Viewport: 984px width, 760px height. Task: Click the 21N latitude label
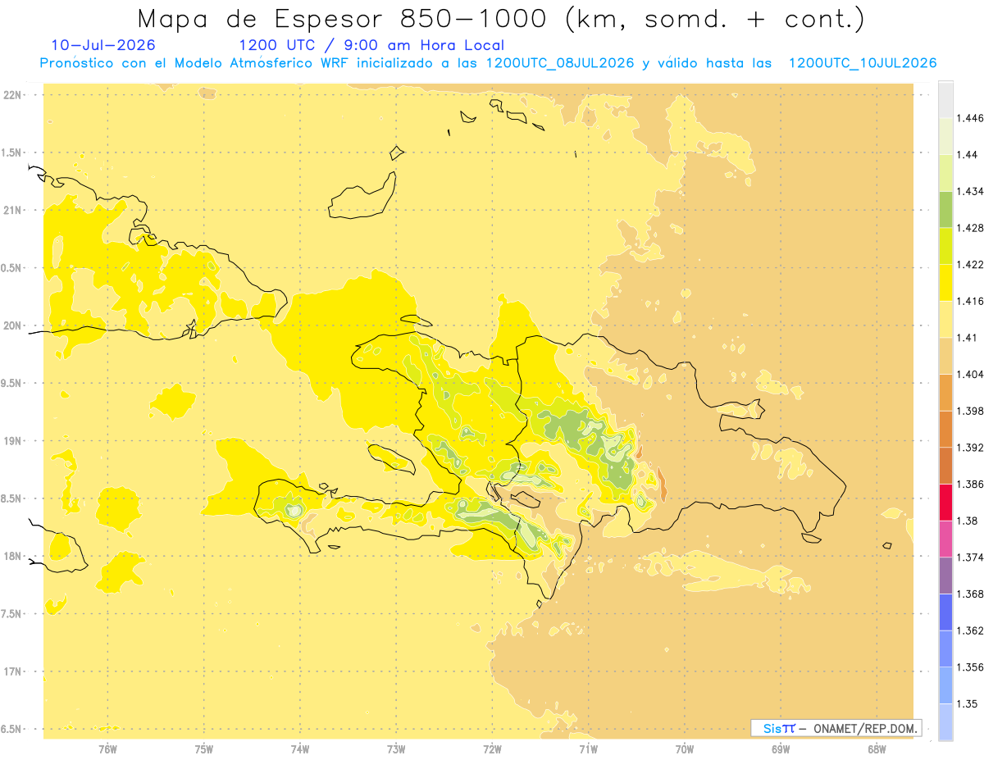tap(11, 210)
